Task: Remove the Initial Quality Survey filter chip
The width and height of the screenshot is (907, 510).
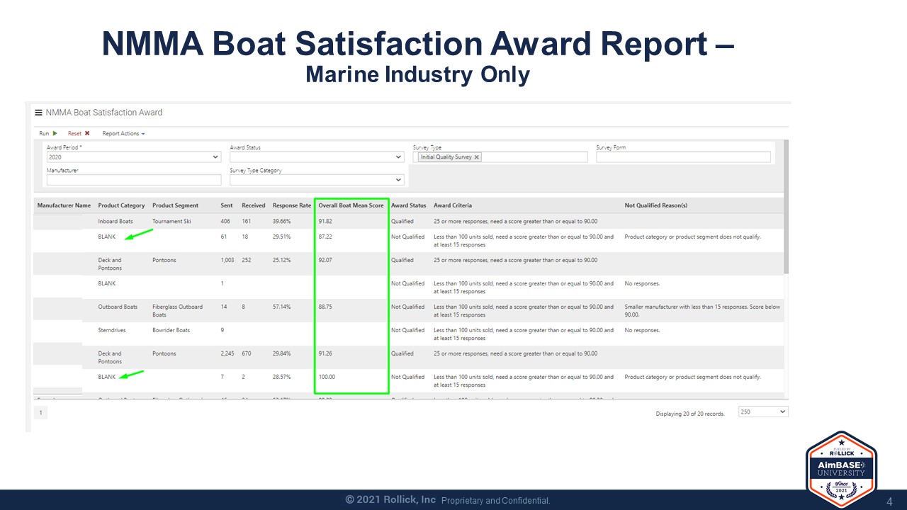Action: 476,157
